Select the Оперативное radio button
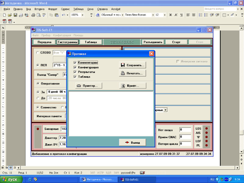This screenshot has height=183, width=244. point(38,84)
